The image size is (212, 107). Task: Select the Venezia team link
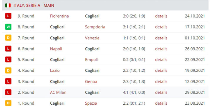[92, 38]
